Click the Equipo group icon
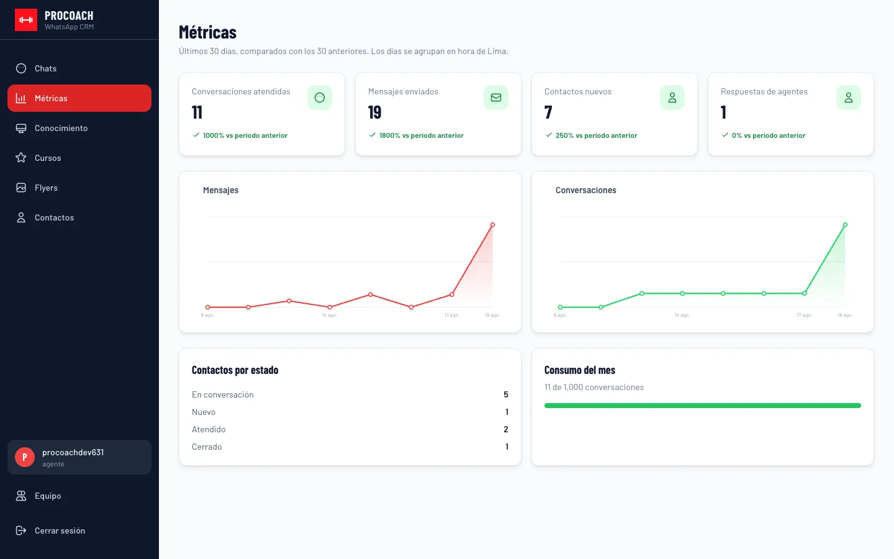 21,496
